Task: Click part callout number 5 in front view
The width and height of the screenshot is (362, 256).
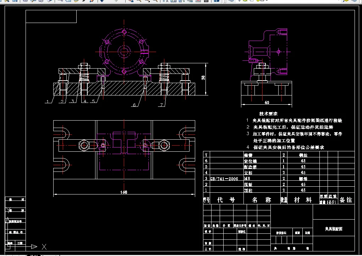Action: [93, 101]
